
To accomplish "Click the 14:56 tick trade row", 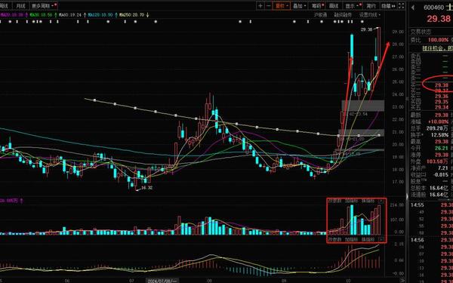I will 432,240.
